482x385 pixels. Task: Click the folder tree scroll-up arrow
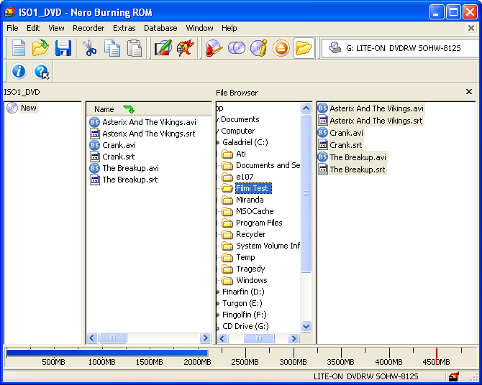click(x=306, y=108)
